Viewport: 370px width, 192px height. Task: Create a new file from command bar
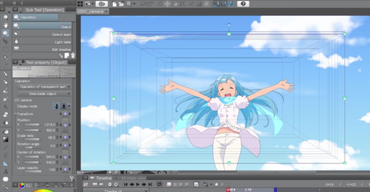click(x=114, y=4)
